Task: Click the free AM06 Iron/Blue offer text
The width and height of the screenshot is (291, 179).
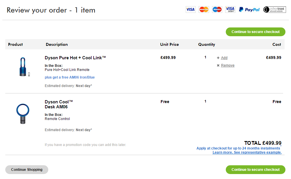Action: click(70, 77)
